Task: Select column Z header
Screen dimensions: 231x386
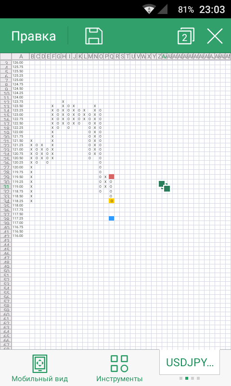Action: pyautogui.click(x=159, y=56)
